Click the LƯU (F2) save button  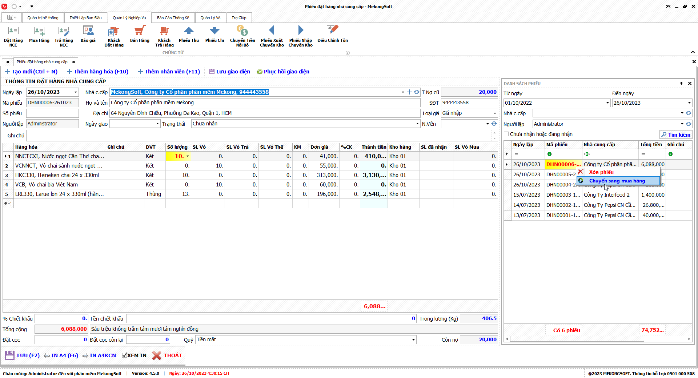[x=23, y=355]
